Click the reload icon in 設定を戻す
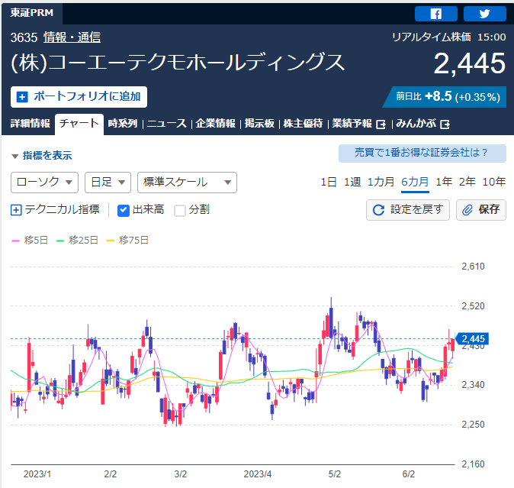This screenshot has width=514, height=488. click(x=378, y=210)
